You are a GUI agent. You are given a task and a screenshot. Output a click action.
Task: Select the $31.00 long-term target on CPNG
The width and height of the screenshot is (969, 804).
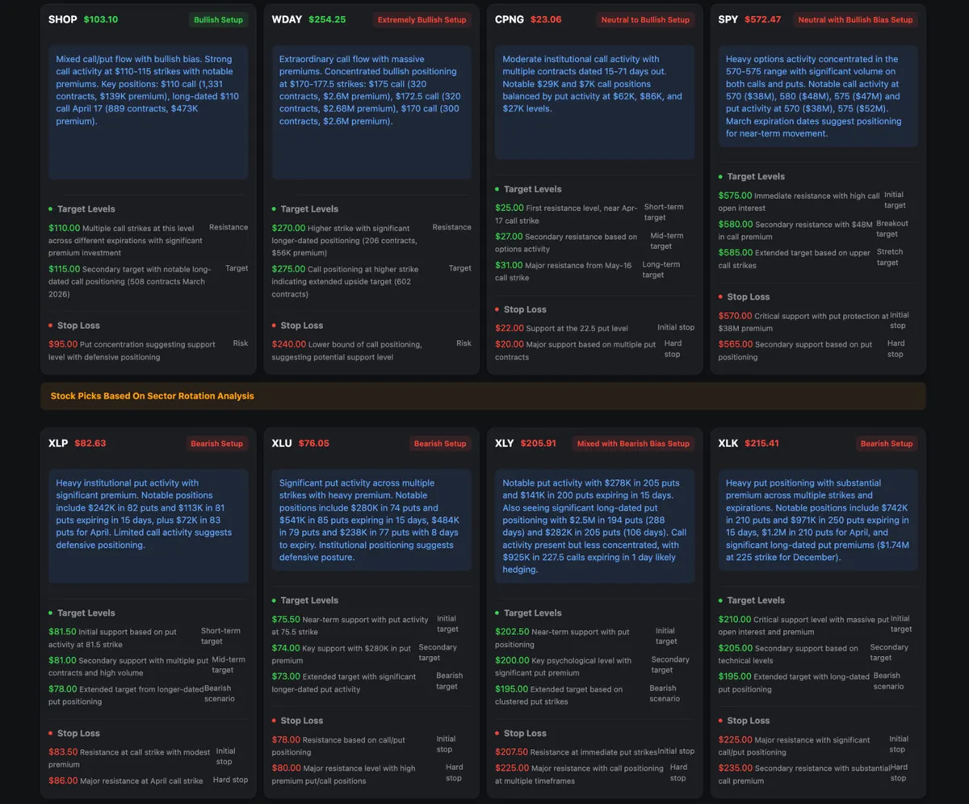(508, 265)
